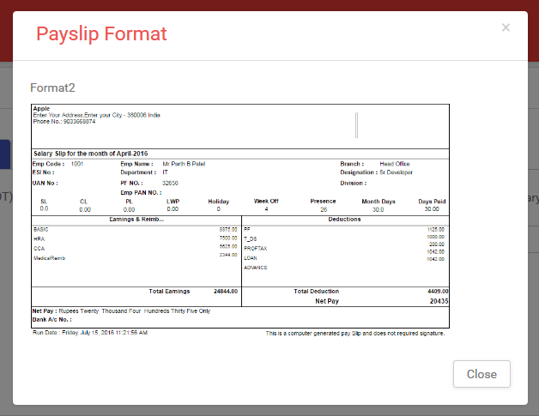The height and width of the screenshot is (416, 539).
Task: Click the 'Run Date' footer line
Action: tap(90, 333)
